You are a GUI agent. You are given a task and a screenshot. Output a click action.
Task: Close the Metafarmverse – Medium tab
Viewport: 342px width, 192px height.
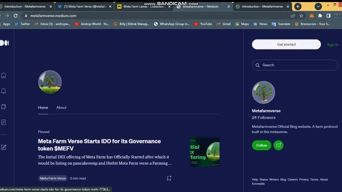point(229,6)
